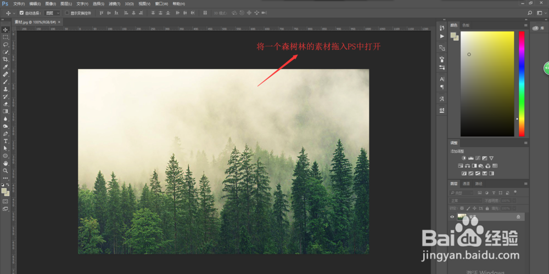Add a Color Balance adjustment
This screenshot has height=274, width=549.
(467, 165)
